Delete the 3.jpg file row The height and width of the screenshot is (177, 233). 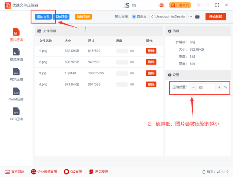tap(151, 73)
